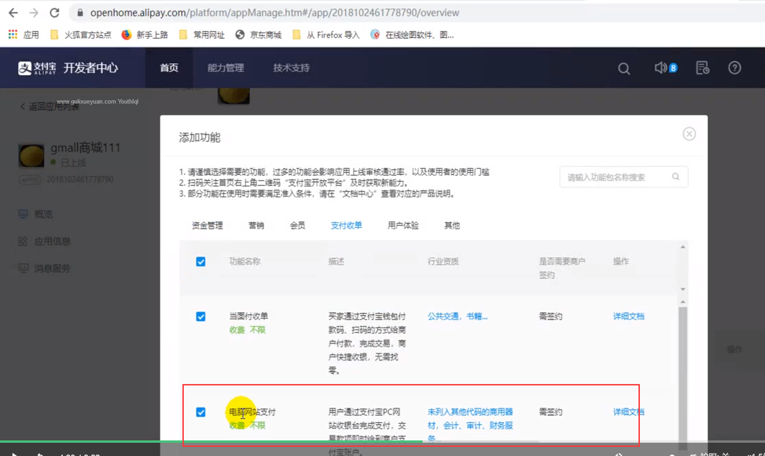
Task: Close the 添加功能 dialog
Action: (689, 134)
